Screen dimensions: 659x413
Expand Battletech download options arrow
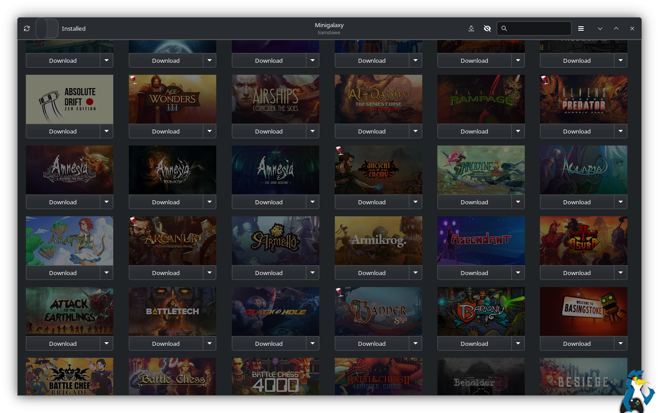pos(210,344)
